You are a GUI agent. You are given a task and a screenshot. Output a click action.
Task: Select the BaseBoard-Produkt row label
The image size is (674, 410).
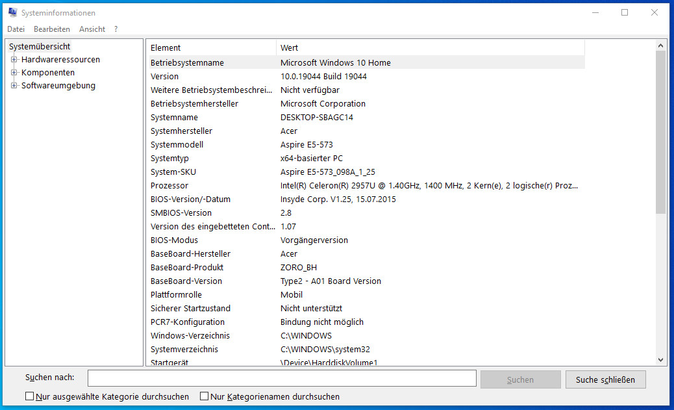pos(187,268)
